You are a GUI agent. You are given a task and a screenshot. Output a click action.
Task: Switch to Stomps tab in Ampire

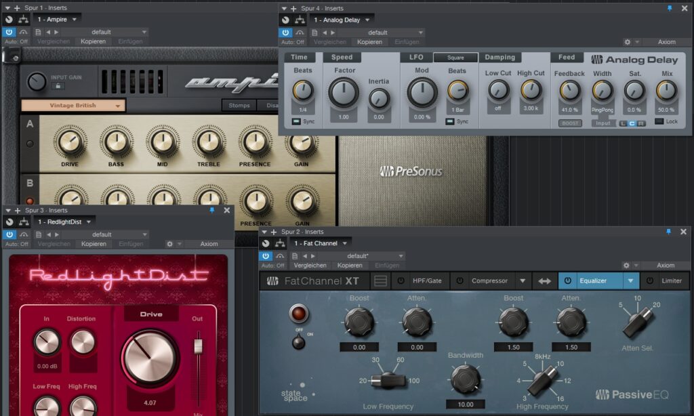click(x=239, y=105)
